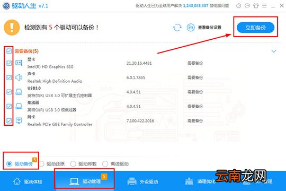Click version number 6.0.1.7865
This screenshot has height=191, width=286.
coord(136,77)
